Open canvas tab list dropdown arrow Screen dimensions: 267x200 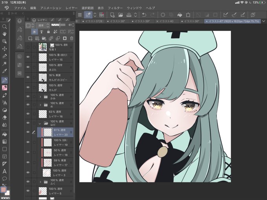263,21
